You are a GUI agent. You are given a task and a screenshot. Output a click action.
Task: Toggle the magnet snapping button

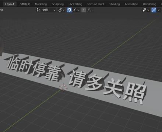[x=69, y=10]
